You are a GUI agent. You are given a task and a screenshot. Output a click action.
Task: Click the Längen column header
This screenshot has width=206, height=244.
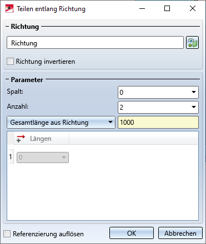click(42, 139)
